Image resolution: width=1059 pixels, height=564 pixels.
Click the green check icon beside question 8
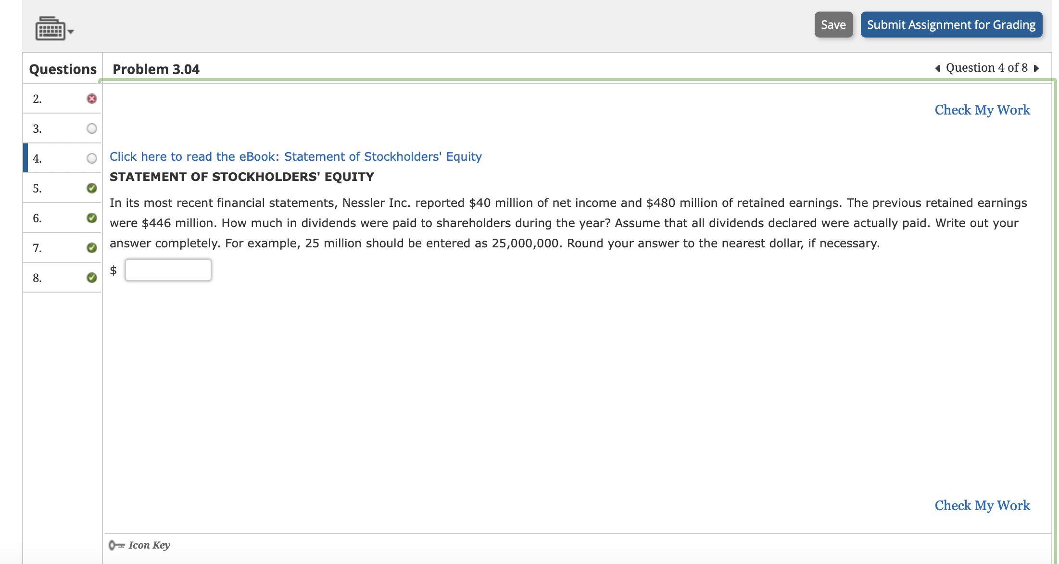[91, 277]
